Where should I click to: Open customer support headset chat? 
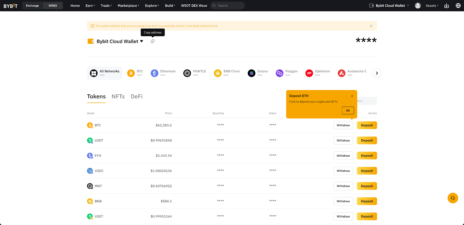coord(453,198)
